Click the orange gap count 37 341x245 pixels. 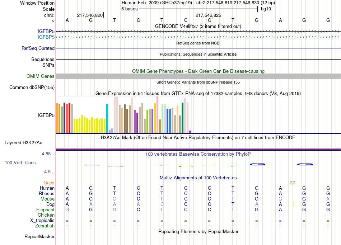(x=293, y=183)
